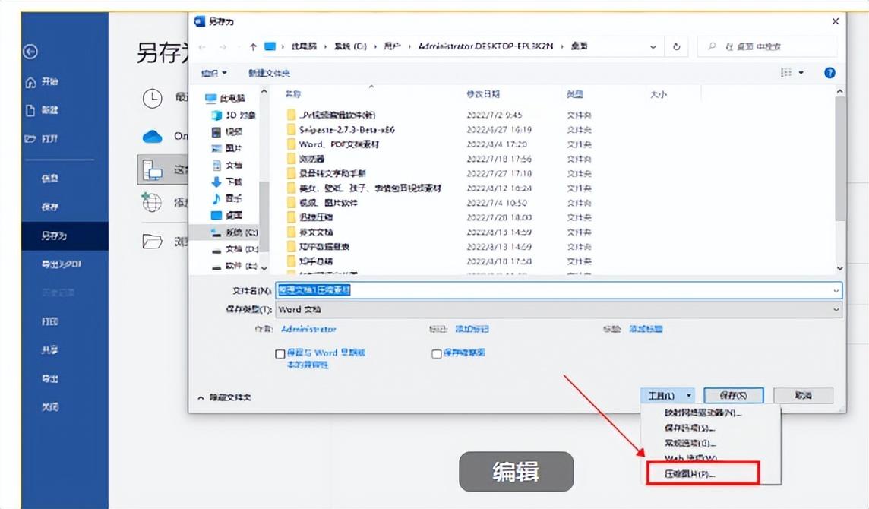Click the 视频 videos icon in tree
Image resolution: width=869 pixels, height=509 pixels.
click(216, 132)
